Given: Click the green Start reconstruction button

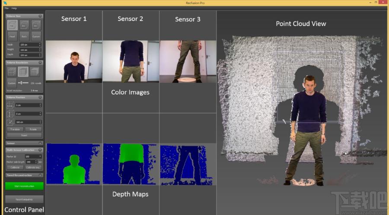Looking at the screenshot, I should click(24, 186).
